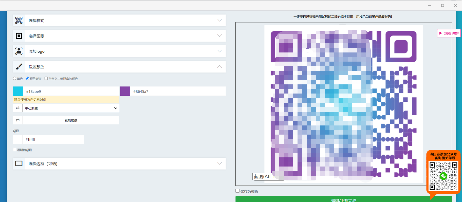Click the paintbrush icon beside 设置颜色
The width and height of the screenshot is (462, 202).
click(x=19, y=67)
